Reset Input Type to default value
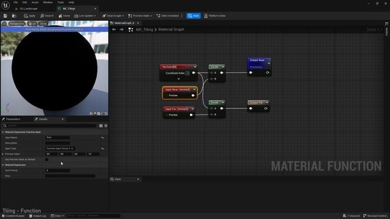Viewport: 390px width, 219px height. coord(102,148)
